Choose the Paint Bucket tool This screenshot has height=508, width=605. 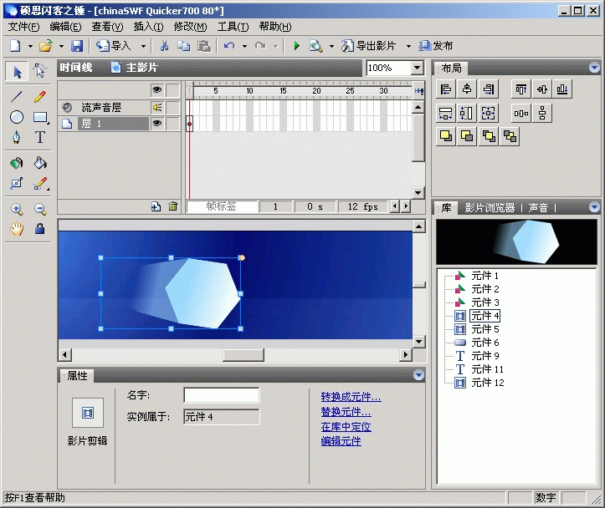(x=39, y=163)
